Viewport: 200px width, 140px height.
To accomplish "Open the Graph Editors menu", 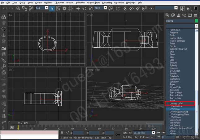I will coord(93,3).
